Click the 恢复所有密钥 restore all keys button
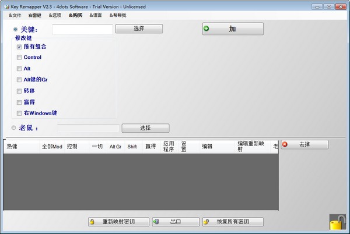The height and width of the screenshot is (234, 350). coord(233,222)
